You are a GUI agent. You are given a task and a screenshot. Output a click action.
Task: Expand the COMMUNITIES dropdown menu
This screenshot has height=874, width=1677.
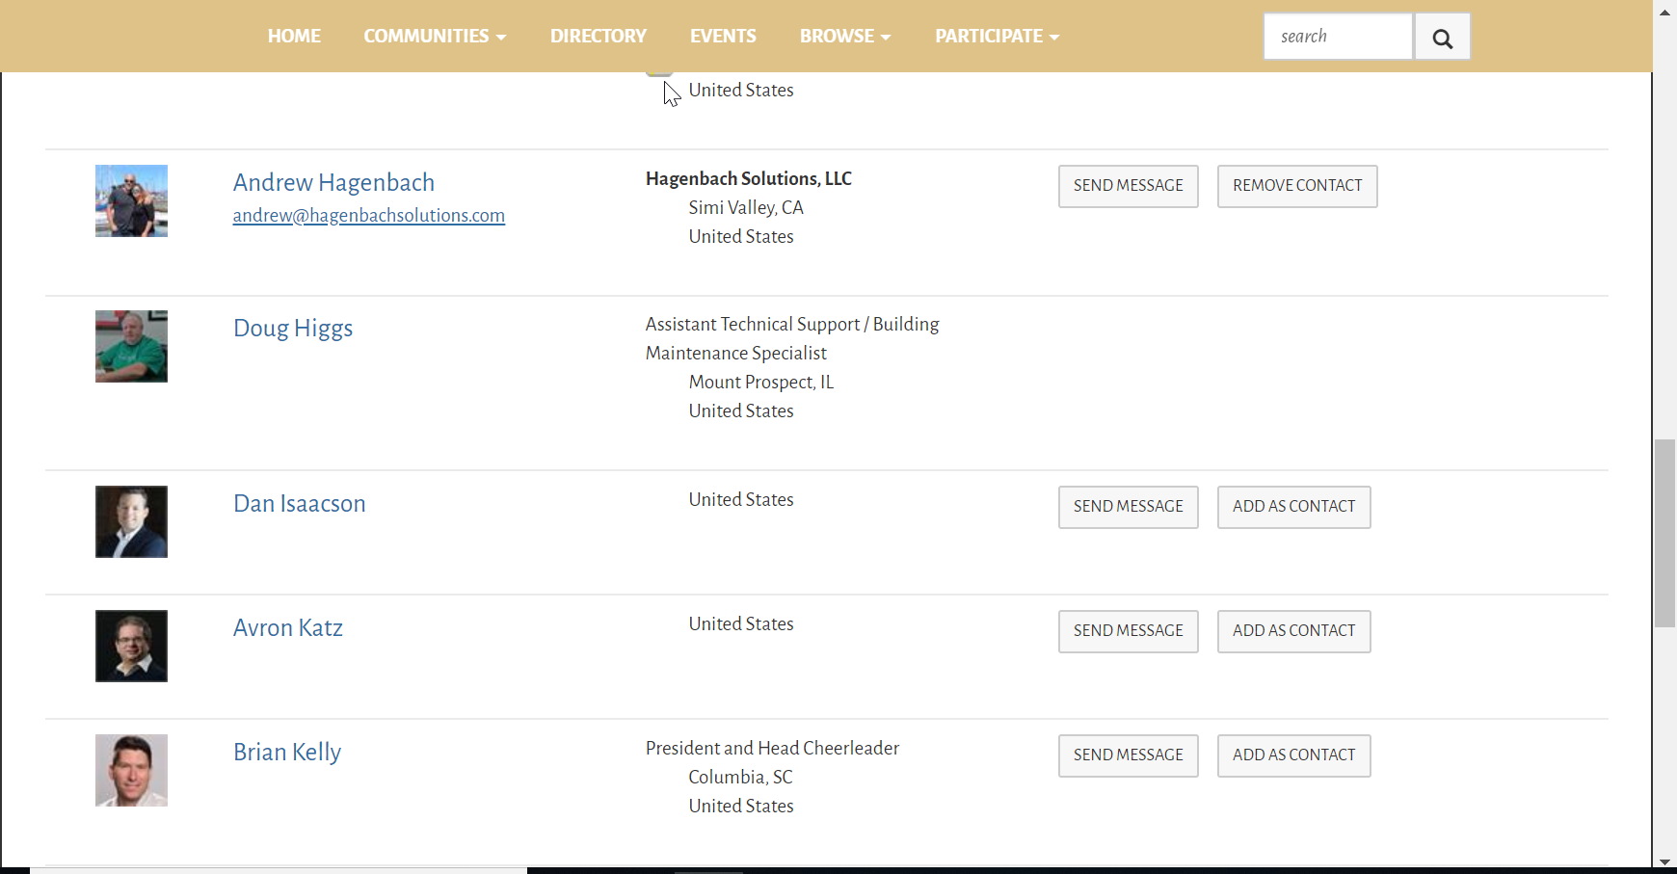point(435,37)
